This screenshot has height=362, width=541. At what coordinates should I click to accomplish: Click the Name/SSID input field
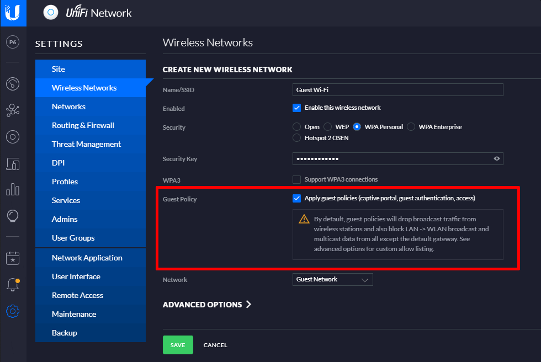click(397, 90)
